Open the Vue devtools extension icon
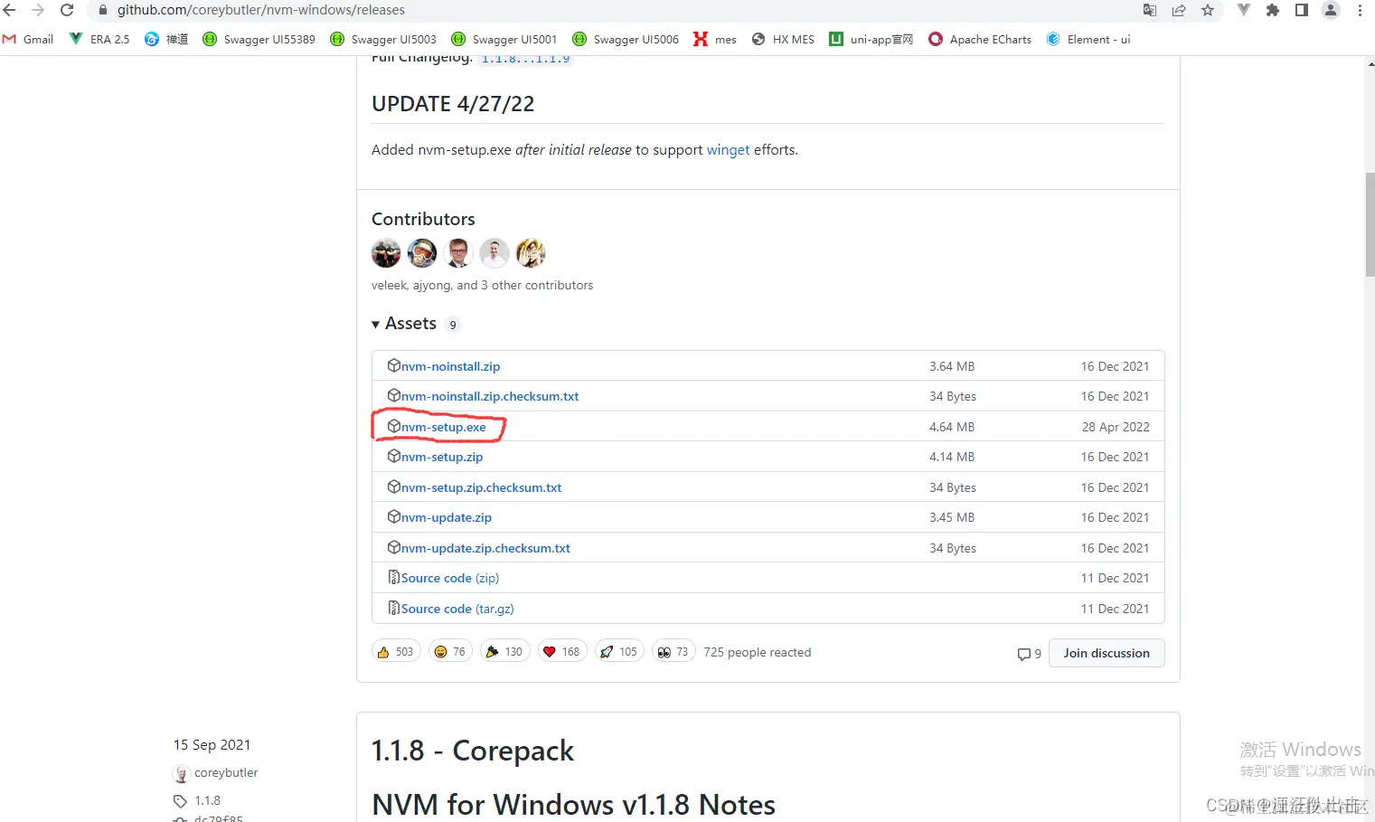1375x822 pixels. (1244, 10)
